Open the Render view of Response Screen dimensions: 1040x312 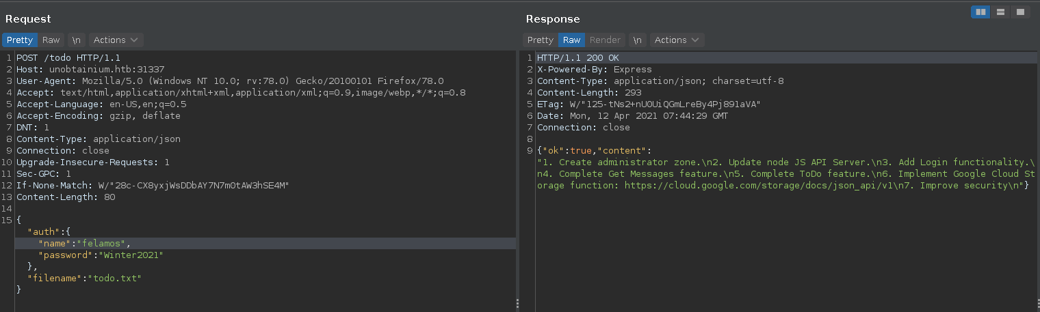605,40
